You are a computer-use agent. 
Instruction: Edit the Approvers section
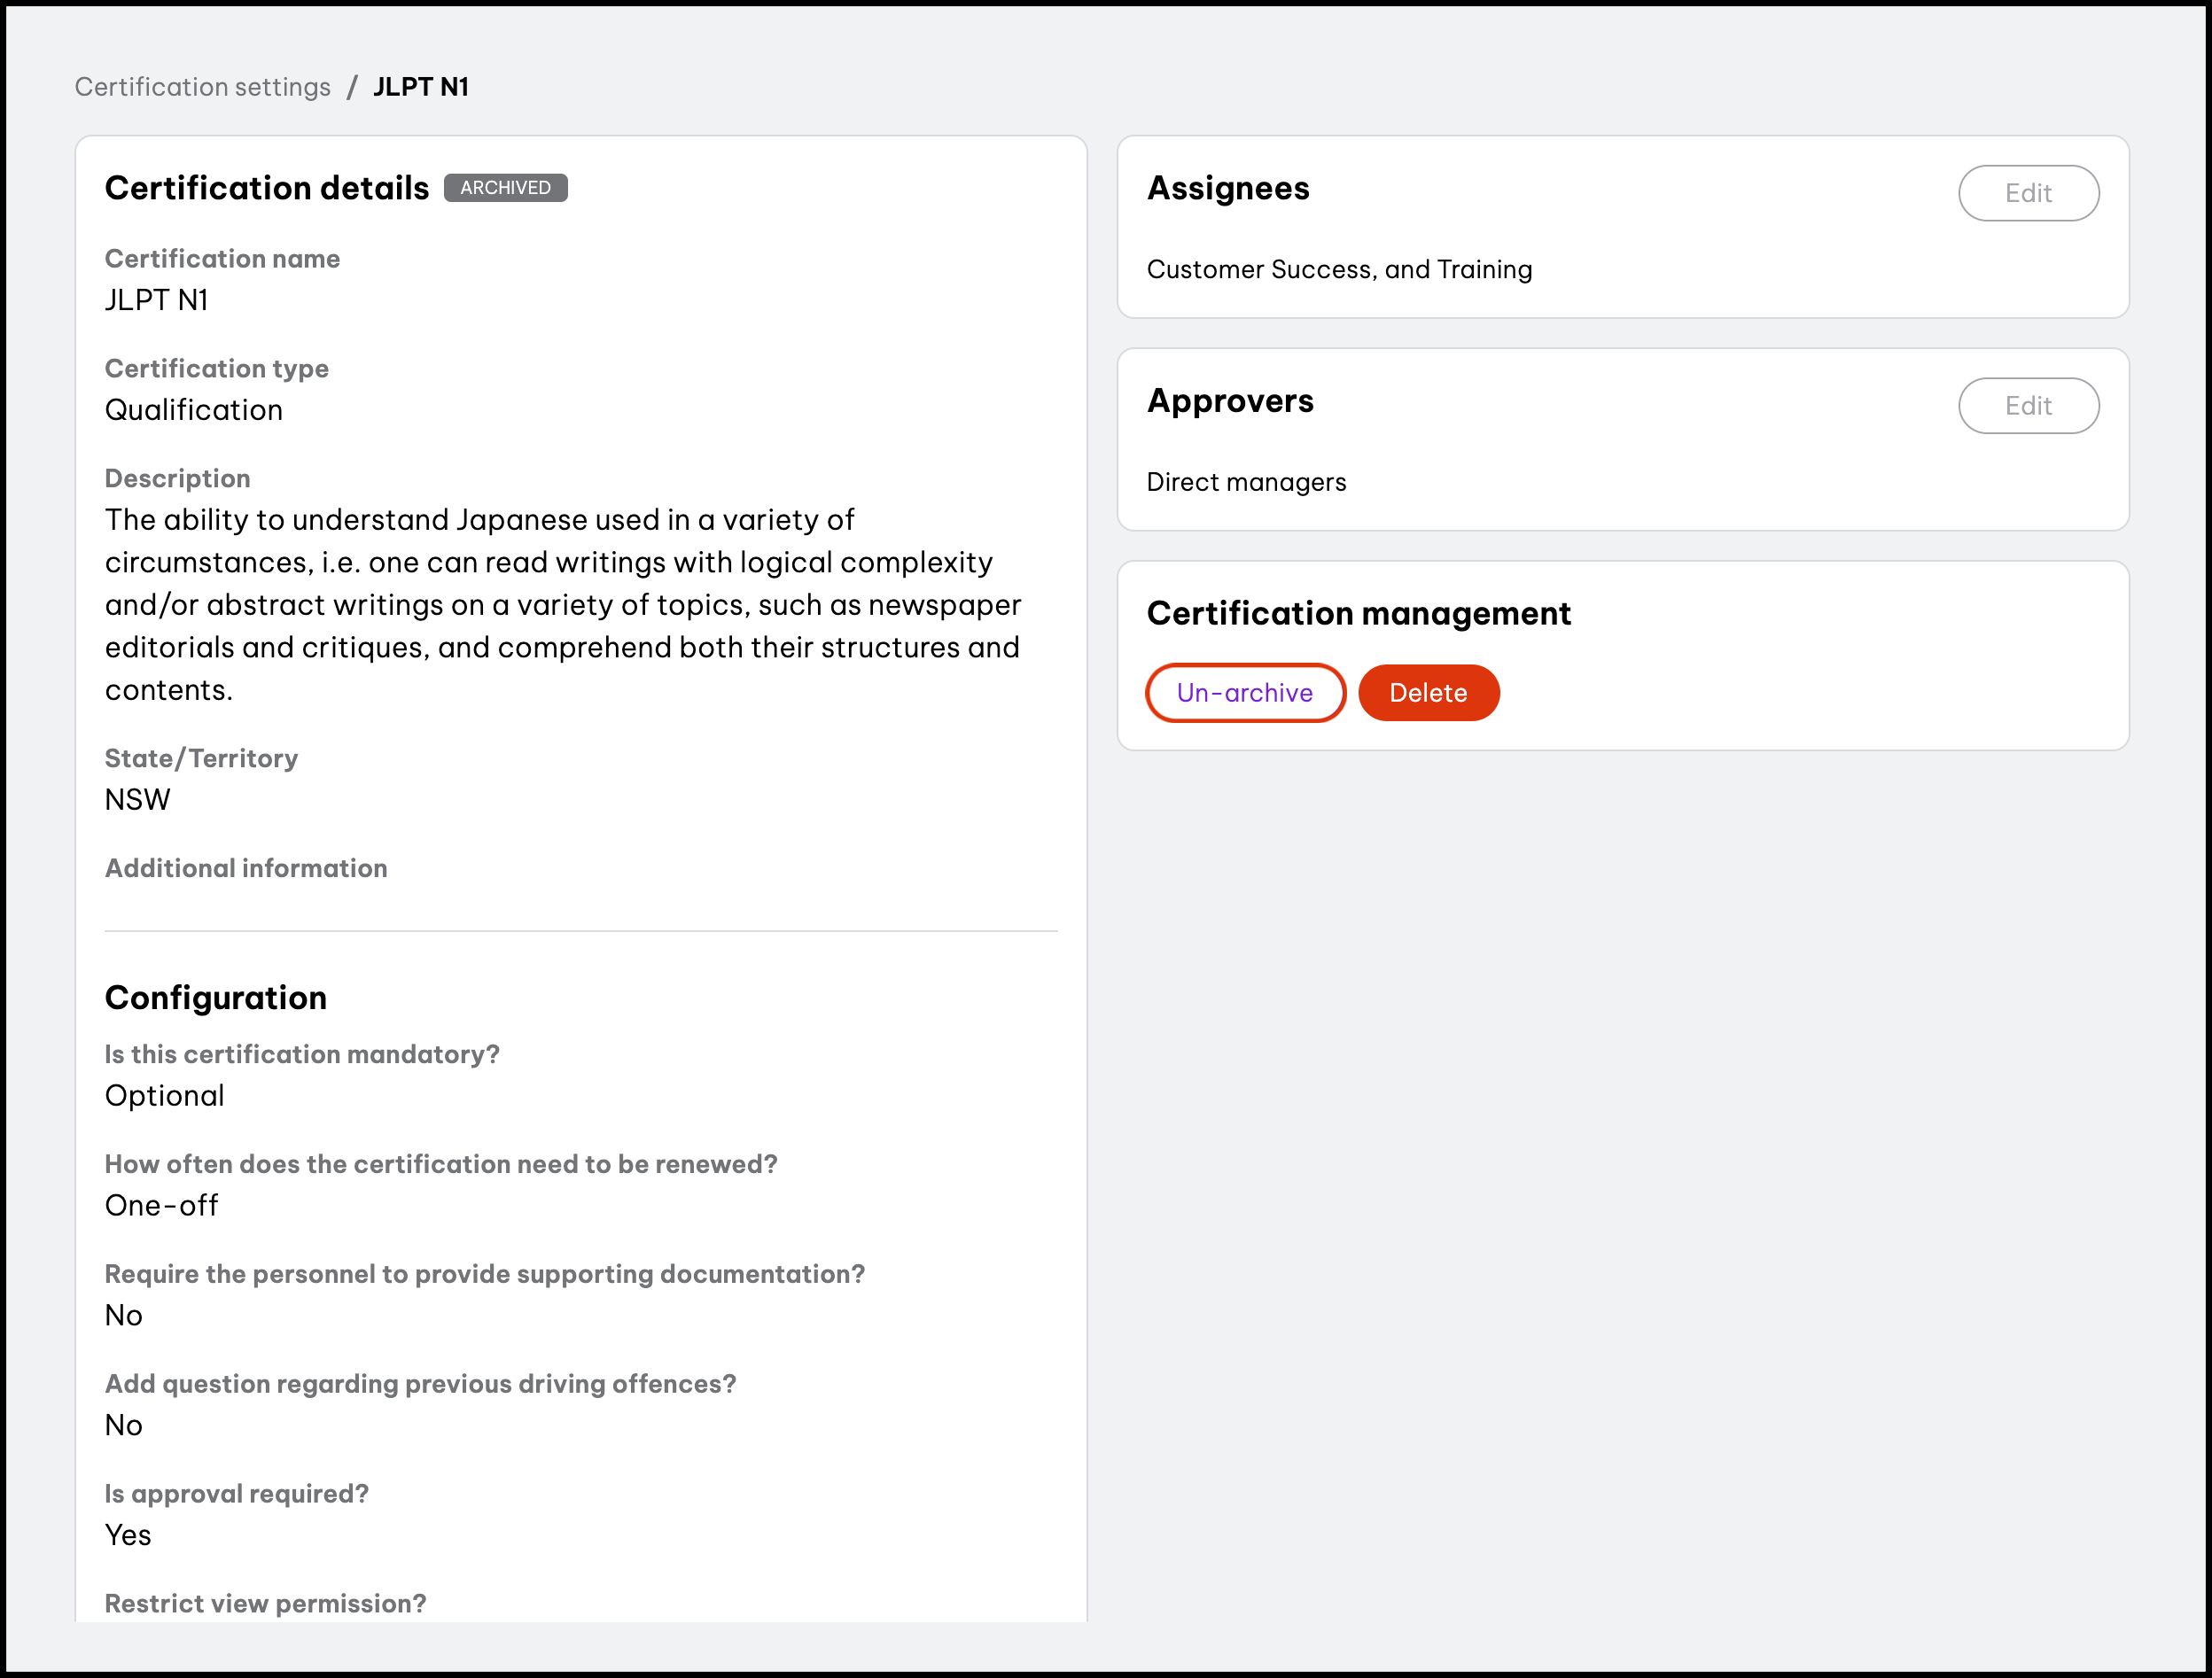2028,406
